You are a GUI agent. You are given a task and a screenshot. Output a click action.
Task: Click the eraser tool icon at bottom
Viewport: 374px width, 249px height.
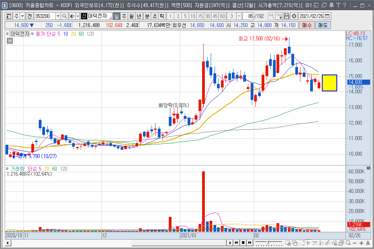tap(335, 243)
